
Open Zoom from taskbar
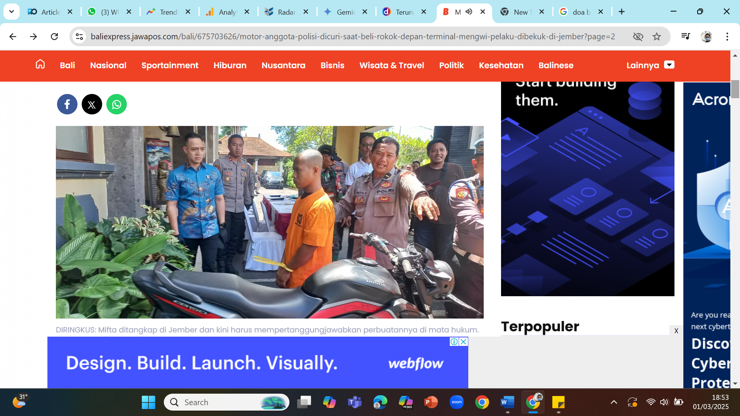click(x=457, y=403)
